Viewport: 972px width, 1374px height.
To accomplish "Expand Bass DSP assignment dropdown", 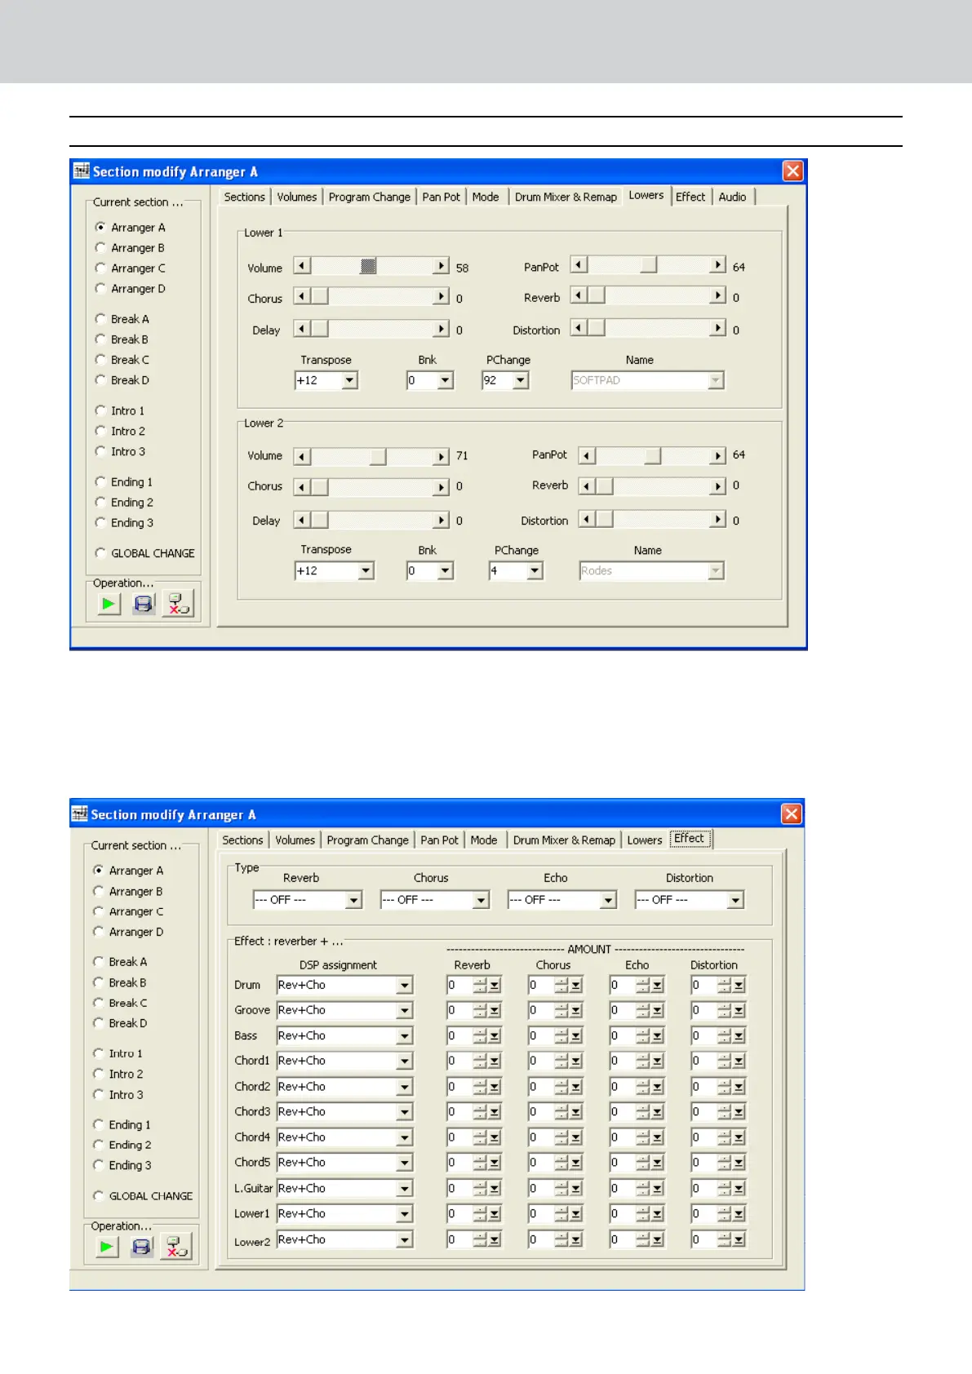I will 405,1036.
